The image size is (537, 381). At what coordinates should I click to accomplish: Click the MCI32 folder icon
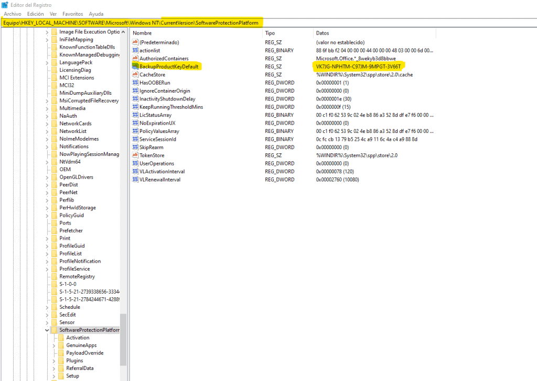point(54,85)
